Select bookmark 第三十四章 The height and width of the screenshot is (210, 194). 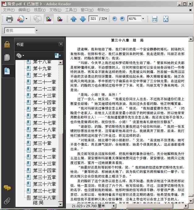[x=44, y=170]
